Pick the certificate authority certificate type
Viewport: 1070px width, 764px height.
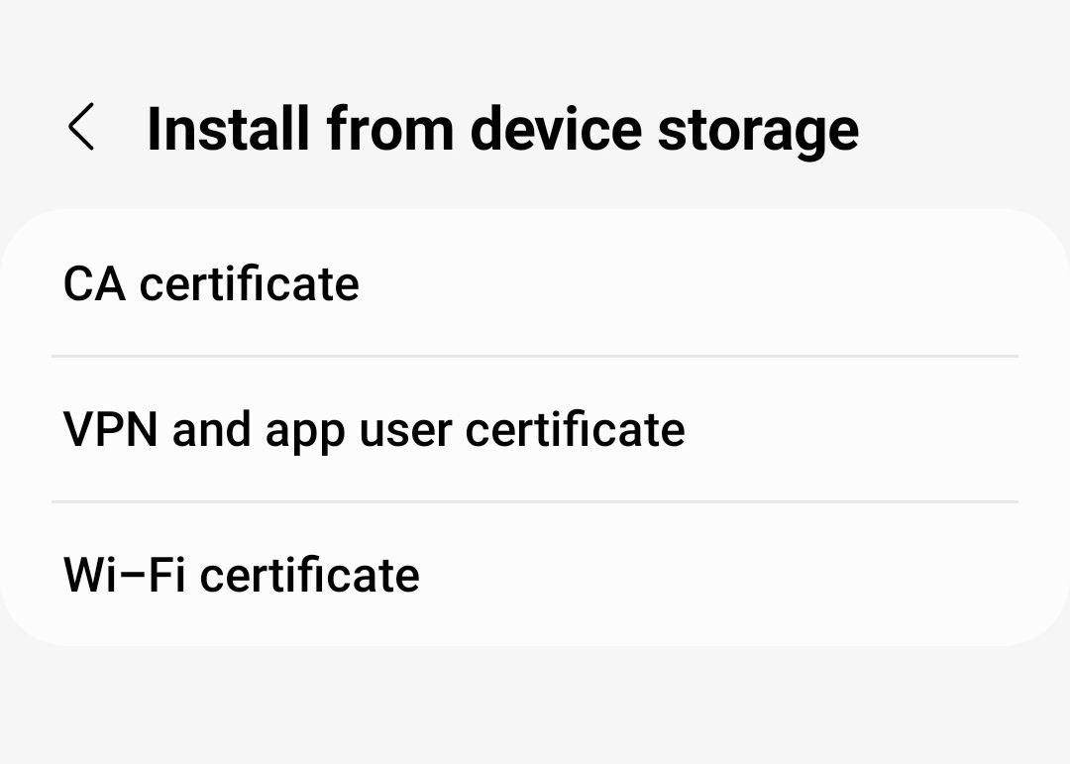(x=211, y=284)
